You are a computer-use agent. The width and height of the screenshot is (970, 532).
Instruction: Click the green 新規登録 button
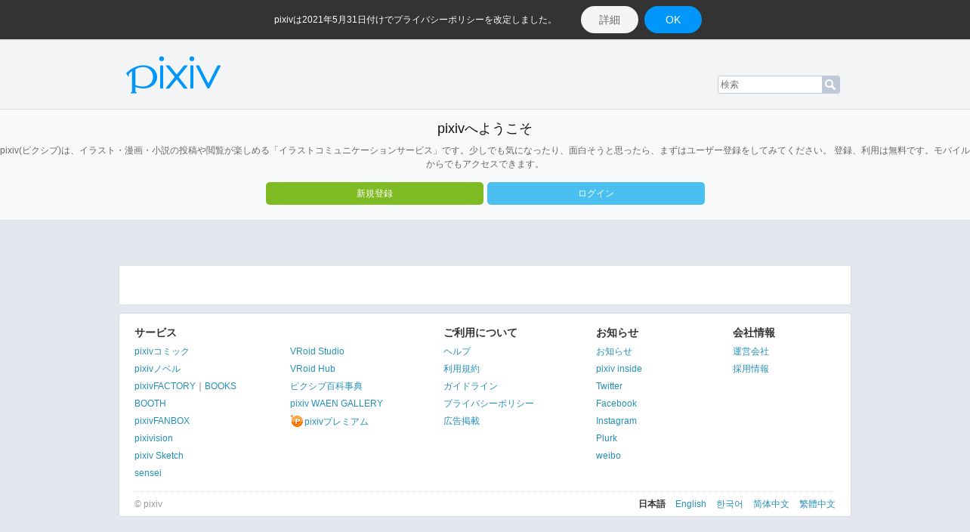(x=375, y=193)
